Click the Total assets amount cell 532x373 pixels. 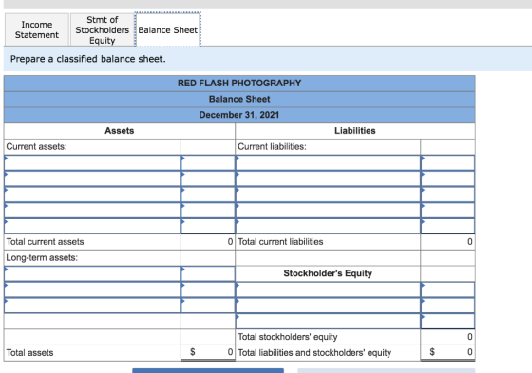pyautogui.click(x=208, y=353)
